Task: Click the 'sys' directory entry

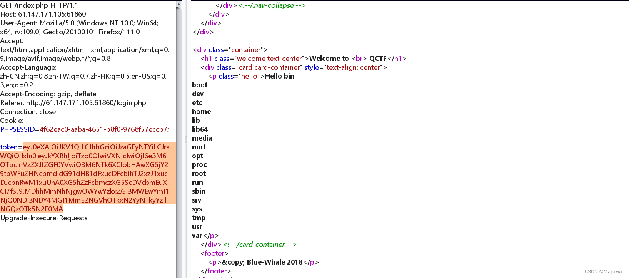Action: click(x=197, y=209)
